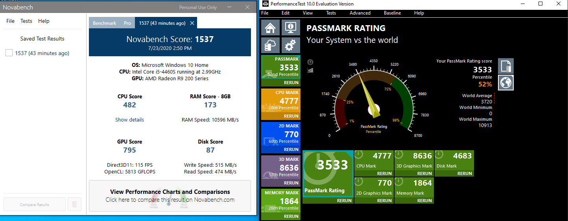The height and width of the screenshot is (221, 568).
Task: Click the PerformanceTest app icon in title bar
Action: coord(265,4)
